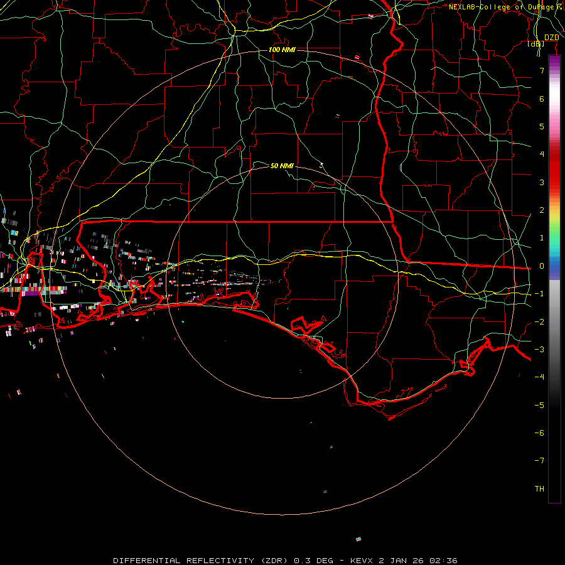Click the "2" value on color scale

542,210
